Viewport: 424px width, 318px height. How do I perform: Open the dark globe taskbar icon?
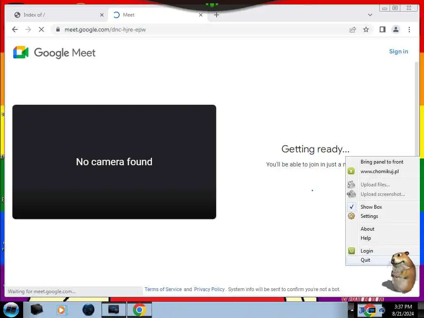click(89, 310)
